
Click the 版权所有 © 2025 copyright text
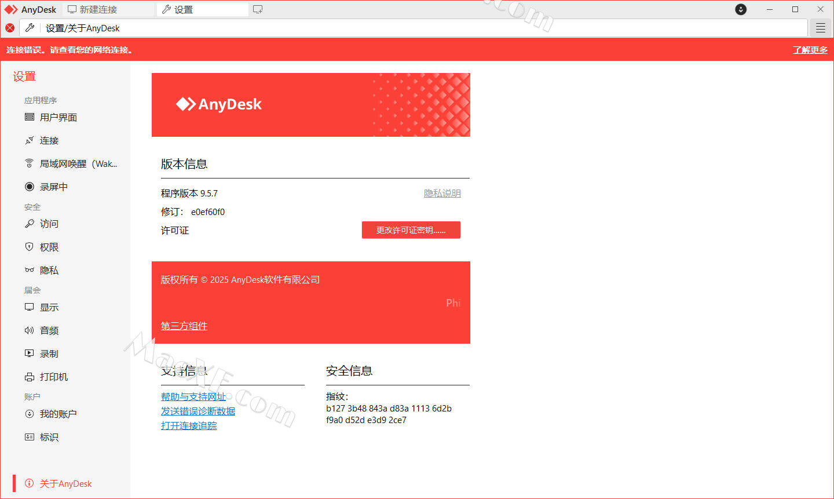[x=240, y=280]
